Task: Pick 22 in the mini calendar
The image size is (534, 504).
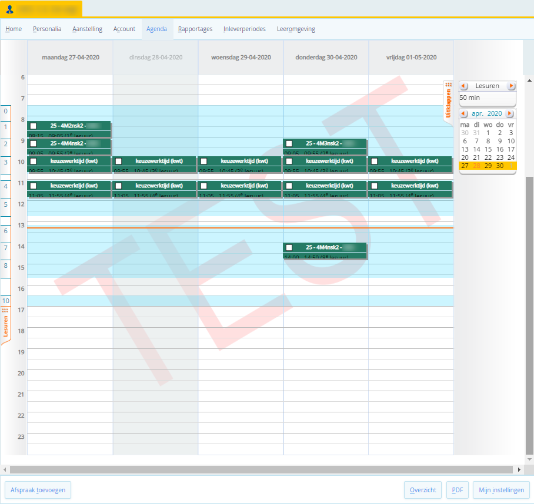Action: pyautogui.click(x=488, y=157)
